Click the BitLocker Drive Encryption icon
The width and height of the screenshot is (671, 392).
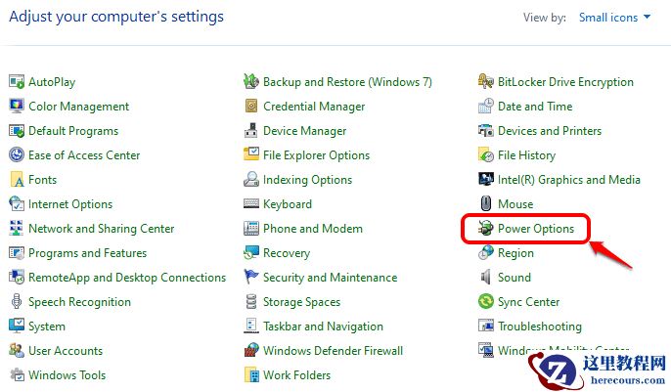486,82
